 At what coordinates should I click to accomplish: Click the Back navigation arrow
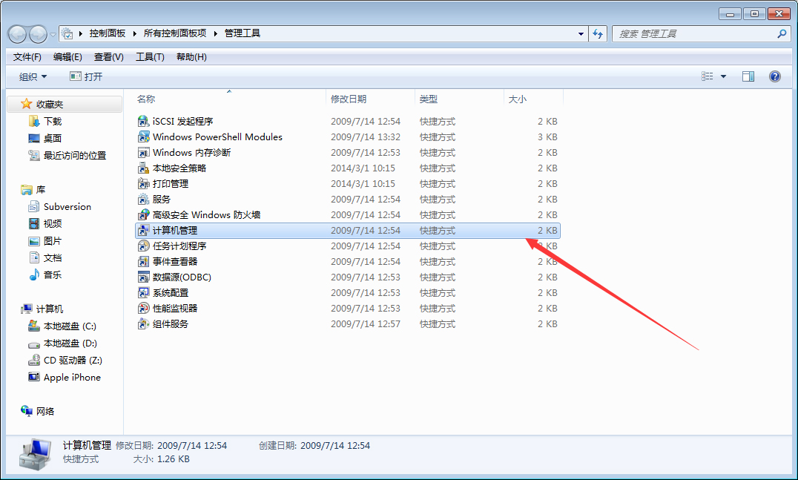[17, 33]
